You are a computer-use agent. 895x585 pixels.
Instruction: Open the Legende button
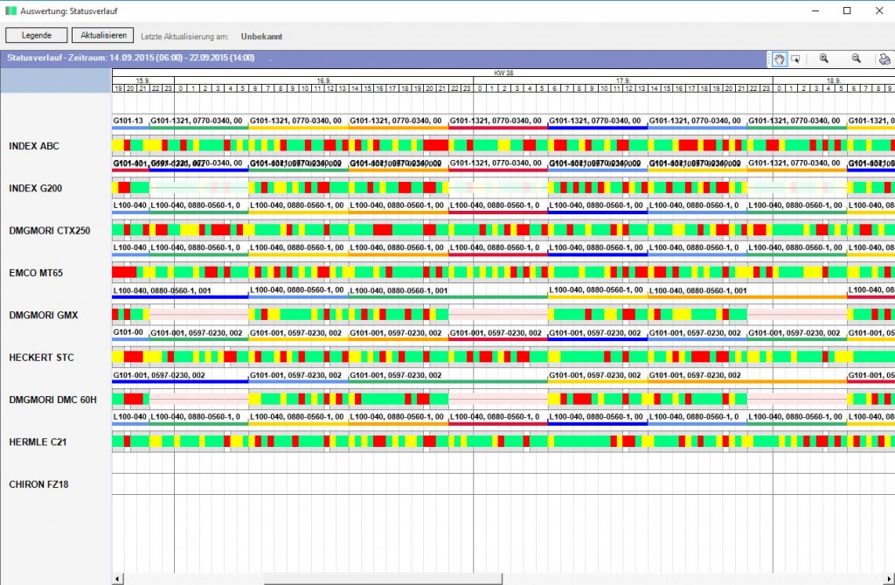pos(37,35)
